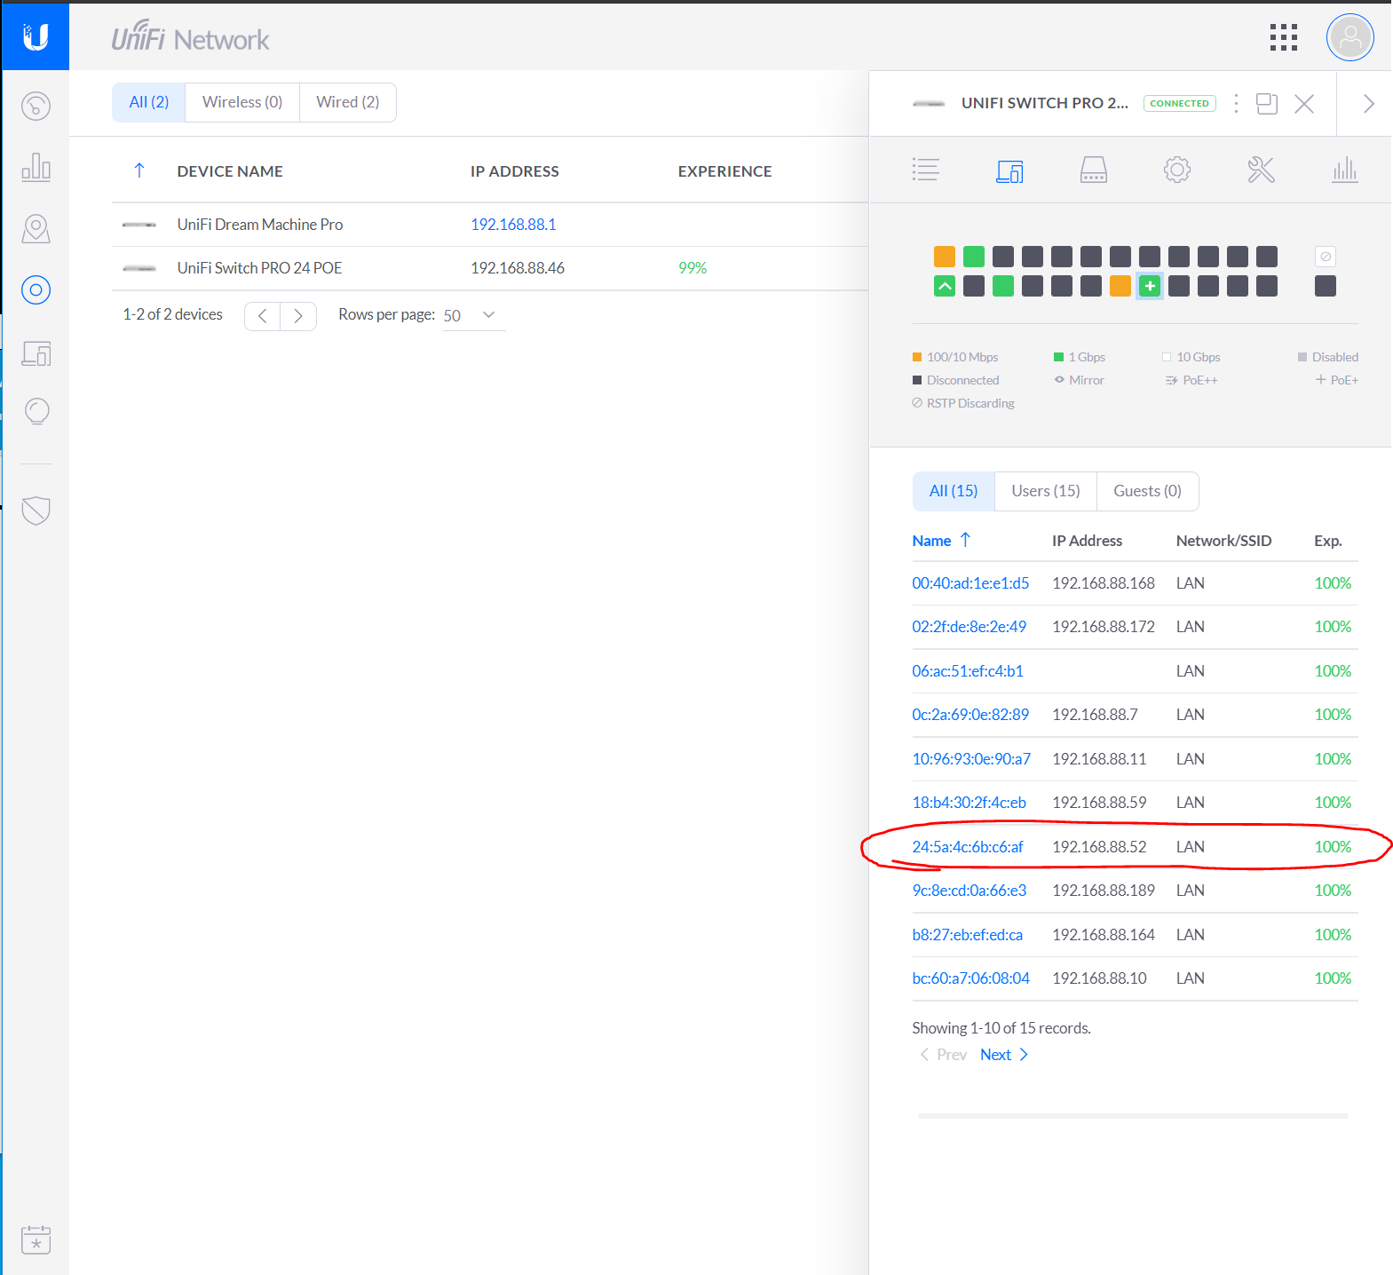This screenshot has height=1275, width=1393.
Task: Open the Map icon in sidebar
Action: [x=36, y=229]
